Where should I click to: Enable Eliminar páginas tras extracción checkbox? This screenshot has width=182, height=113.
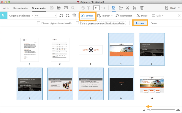(x=38, y=23)
